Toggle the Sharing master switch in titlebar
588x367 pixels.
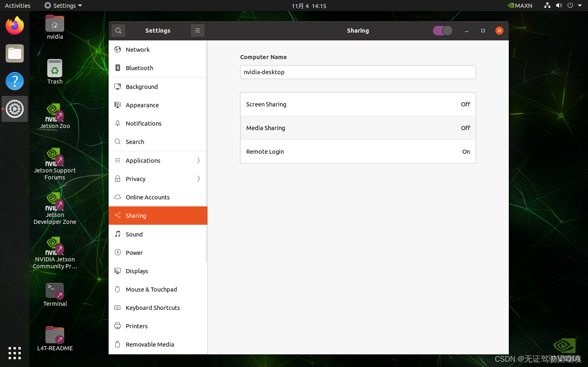point(442,30)
